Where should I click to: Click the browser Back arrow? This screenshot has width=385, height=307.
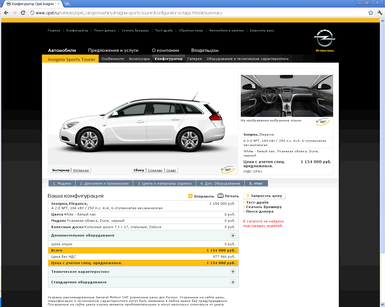click(x=6, y=13)
